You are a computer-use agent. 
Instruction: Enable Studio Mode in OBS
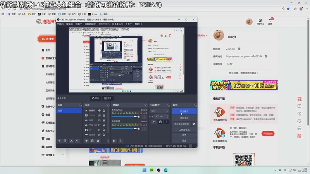point(184,130)
